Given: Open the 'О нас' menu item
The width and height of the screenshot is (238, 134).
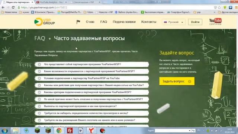Looking at the screenshot, I should [90, 22].
